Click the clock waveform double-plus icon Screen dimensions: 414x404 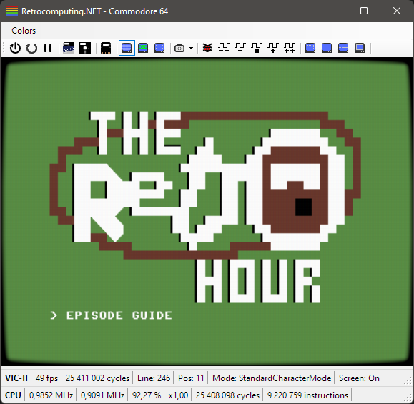coord(290,48)
